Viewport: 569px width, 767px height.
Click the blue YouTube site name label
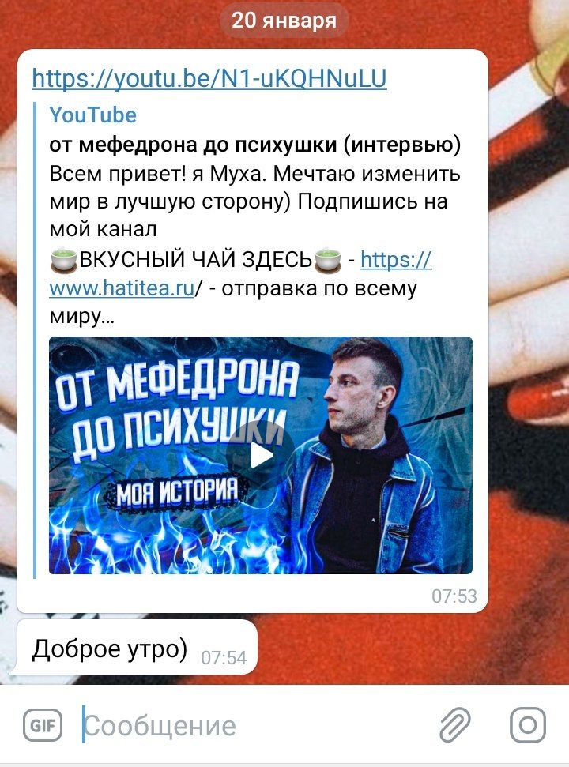pos(93,115)
